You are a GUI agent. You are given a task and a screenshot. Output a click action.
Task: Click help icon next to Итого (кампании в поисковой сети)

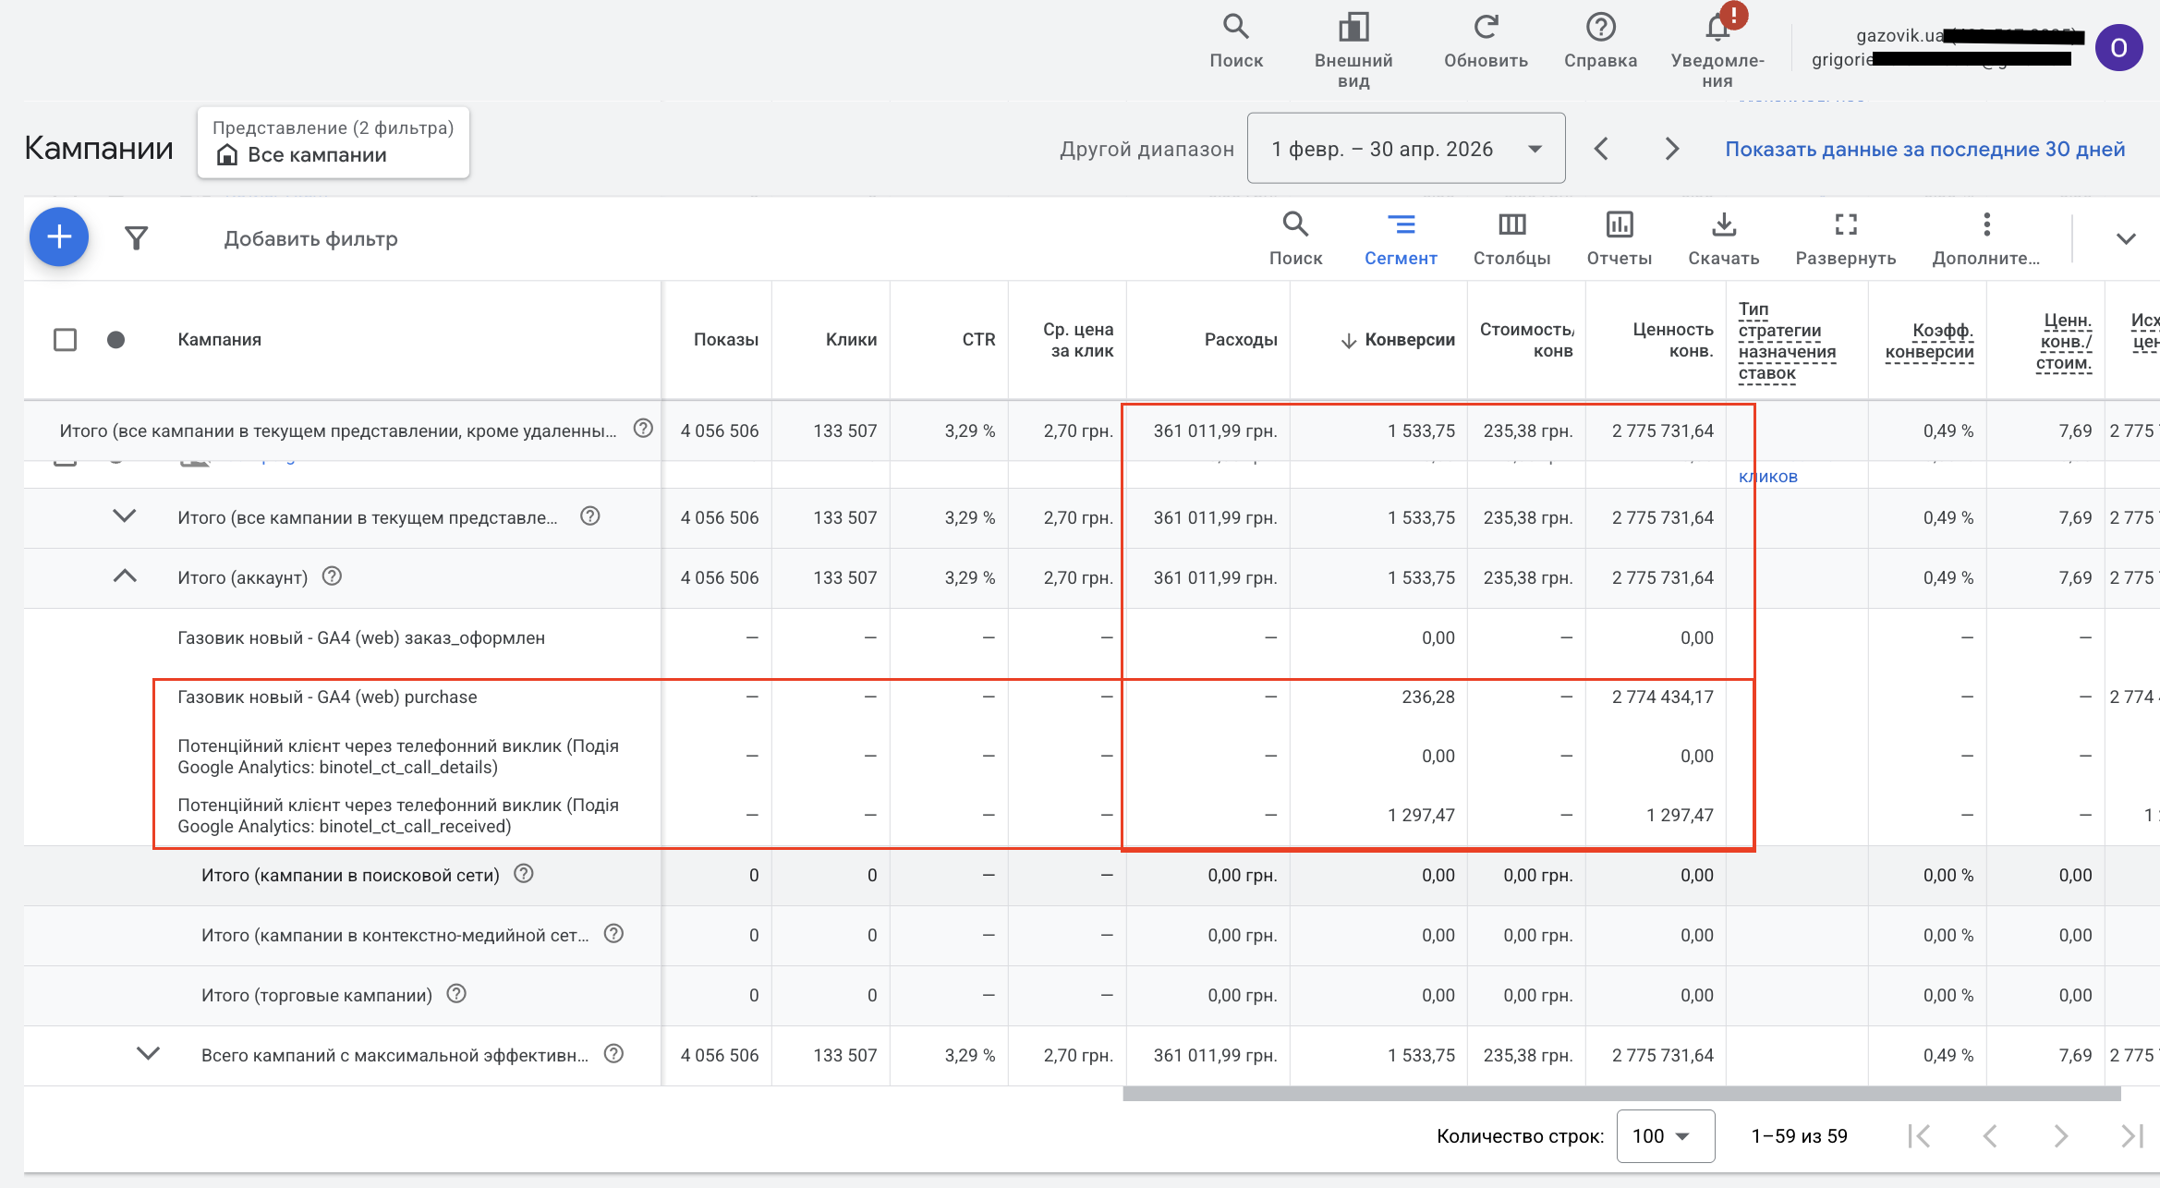524,874
